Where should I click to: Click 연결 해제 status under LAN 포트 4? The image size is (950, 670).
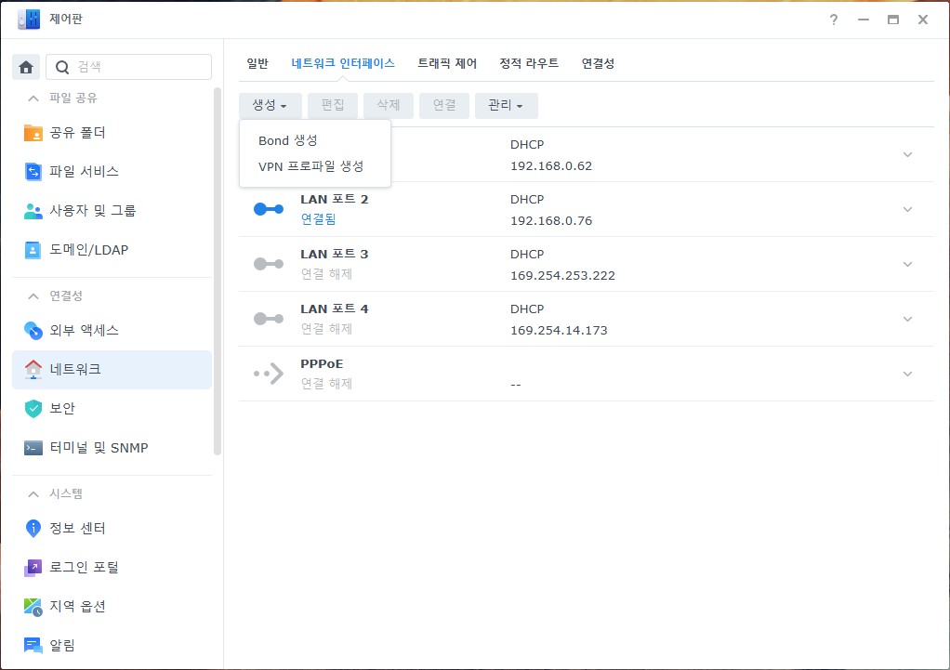tap(326, 329)
